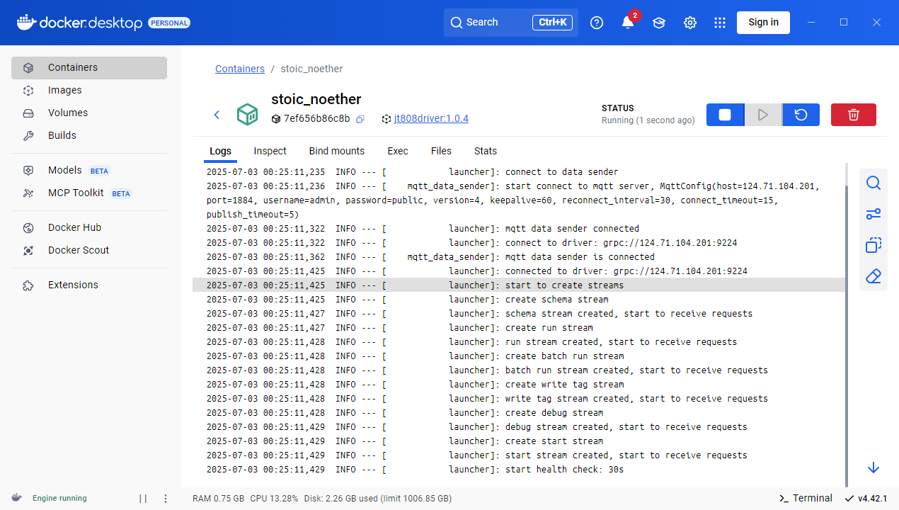Image resolution: width=899 pixels, height=510 pixels.
Task: Search the logs with magnifier icon
Action: coord(874,183)
